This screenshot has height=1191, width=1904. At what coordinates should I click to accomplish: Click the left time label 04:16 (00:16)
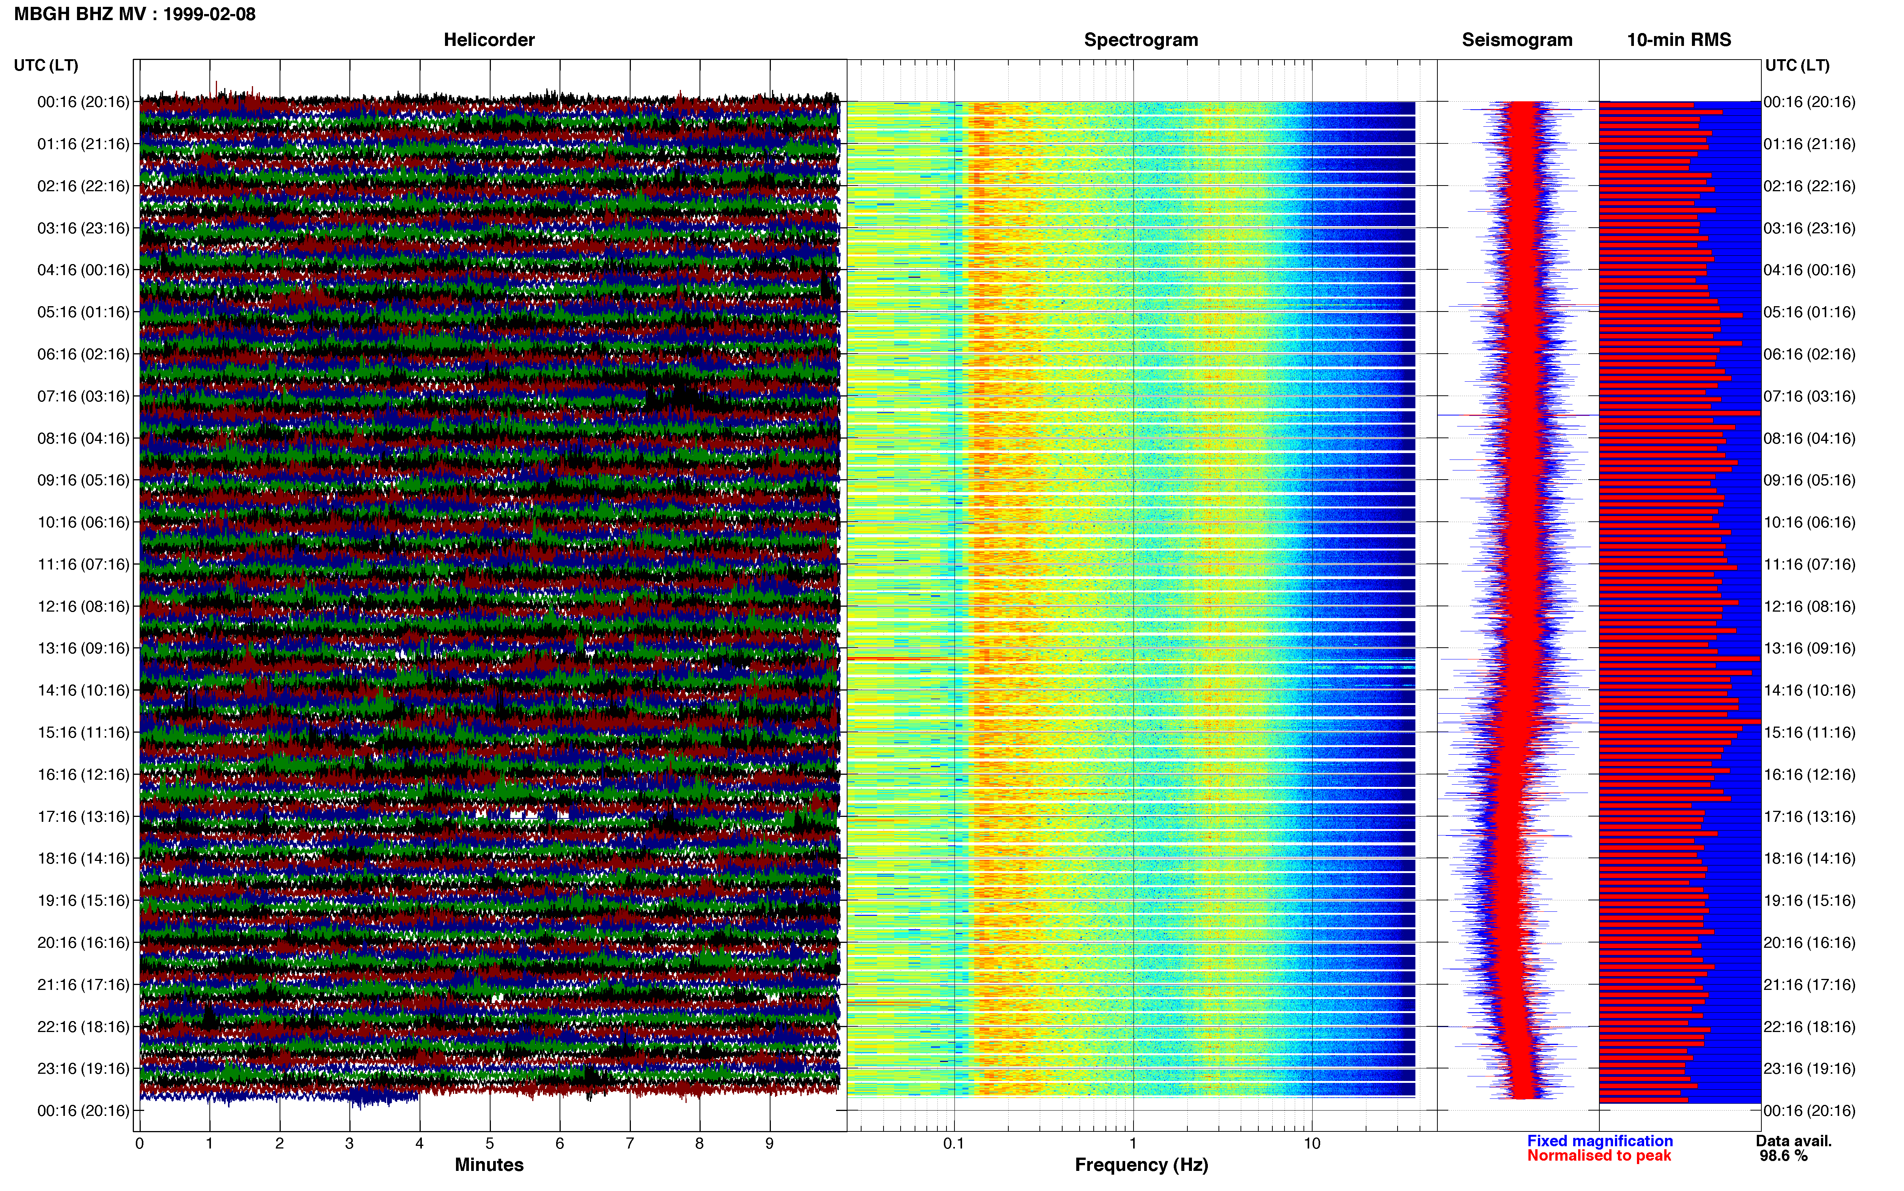[x=83, y=270]
